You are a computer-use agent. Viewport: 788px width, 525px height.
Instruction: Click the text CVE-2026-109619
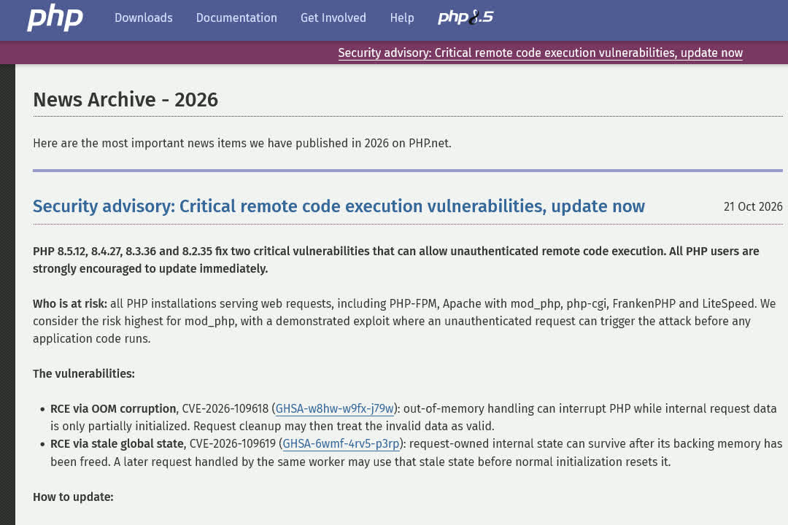[233, 443]
